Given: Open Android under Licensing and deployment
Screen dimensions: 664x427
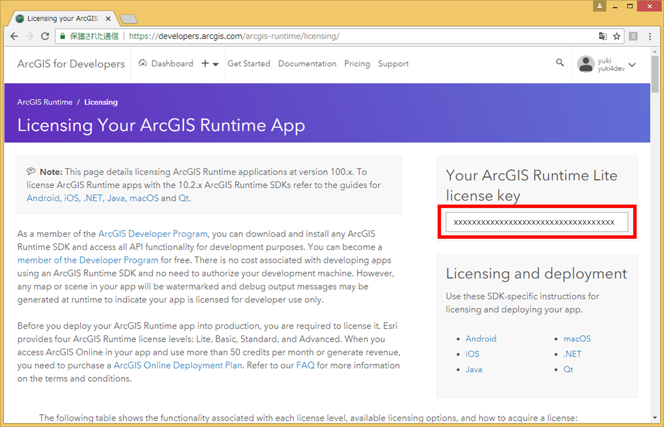Looking at the screenshot, I should point(481,339).
